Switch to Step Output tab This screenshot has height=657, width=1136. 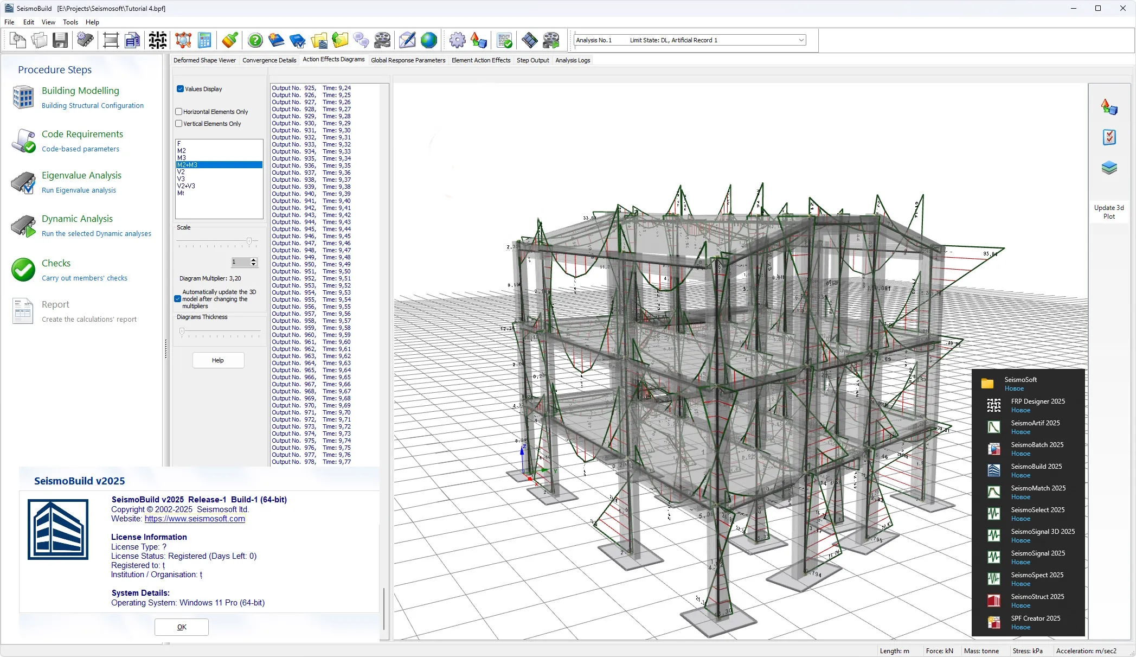[532, 60]
